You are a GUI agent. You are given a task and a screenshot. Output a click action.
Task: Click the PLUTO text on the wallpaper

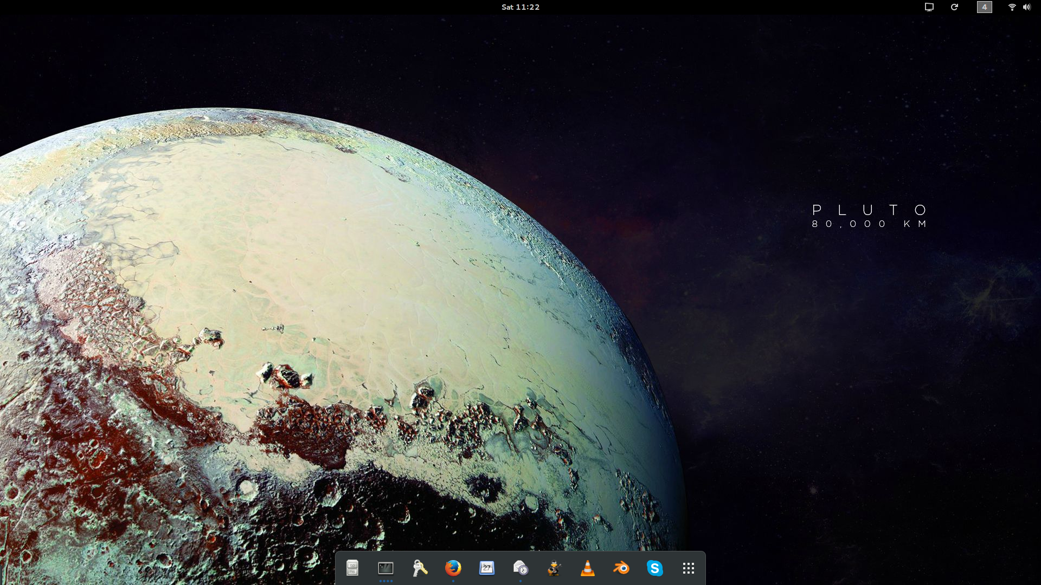click(870, 210)
